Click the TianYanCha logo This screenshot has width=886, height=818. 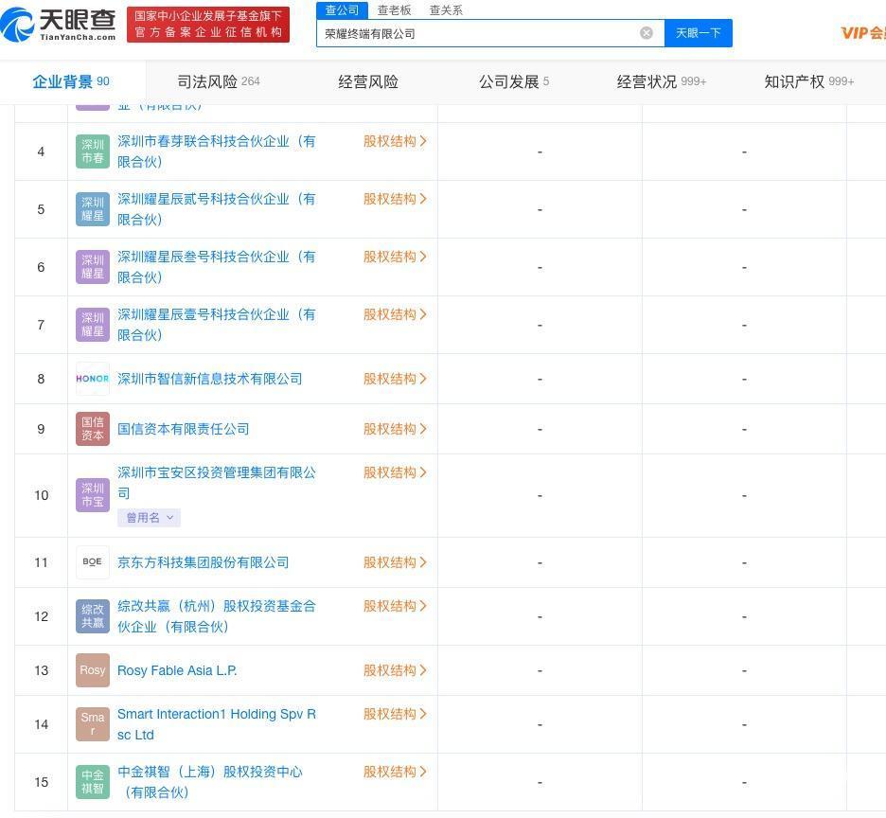pyautogui.click(x=59, y=24)
